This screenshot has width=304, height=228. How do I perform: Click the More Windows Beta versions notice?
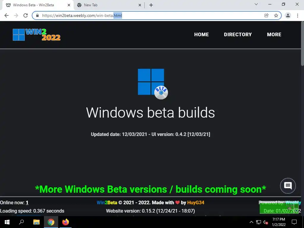click(x=151, y=189)
